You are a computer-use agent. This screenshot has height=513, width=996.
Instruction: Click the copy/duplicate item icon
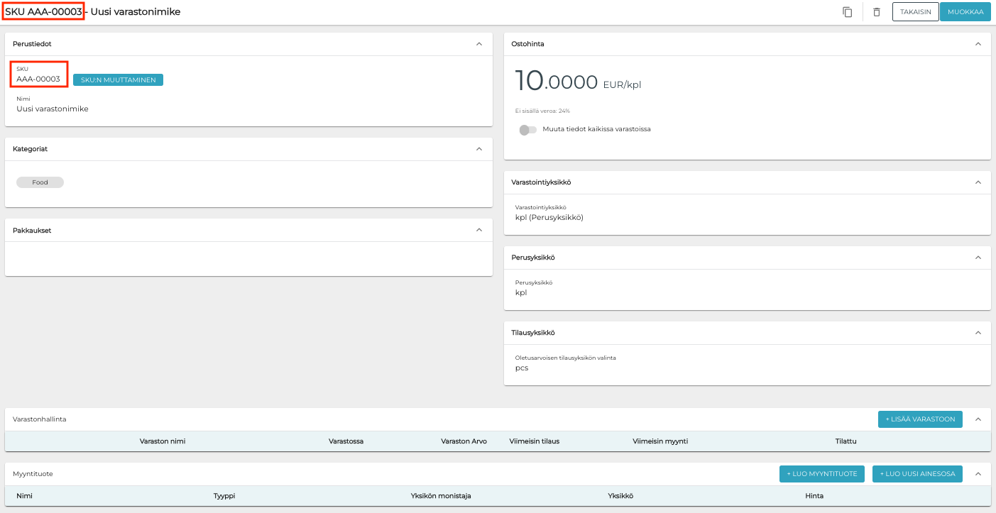(847, 12)
